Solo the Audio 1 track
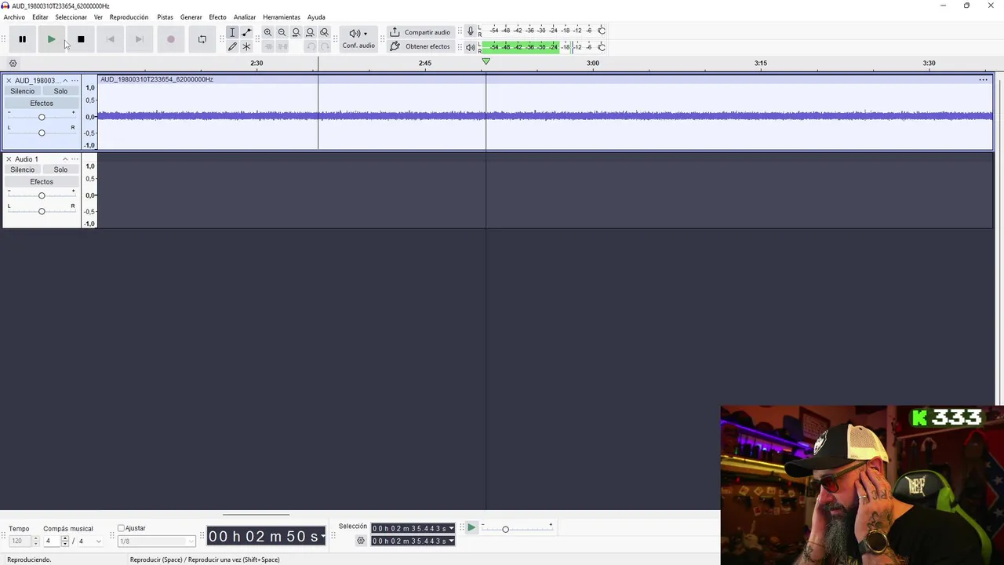The width and height of the screenshot is (1004, 565). 60,169
